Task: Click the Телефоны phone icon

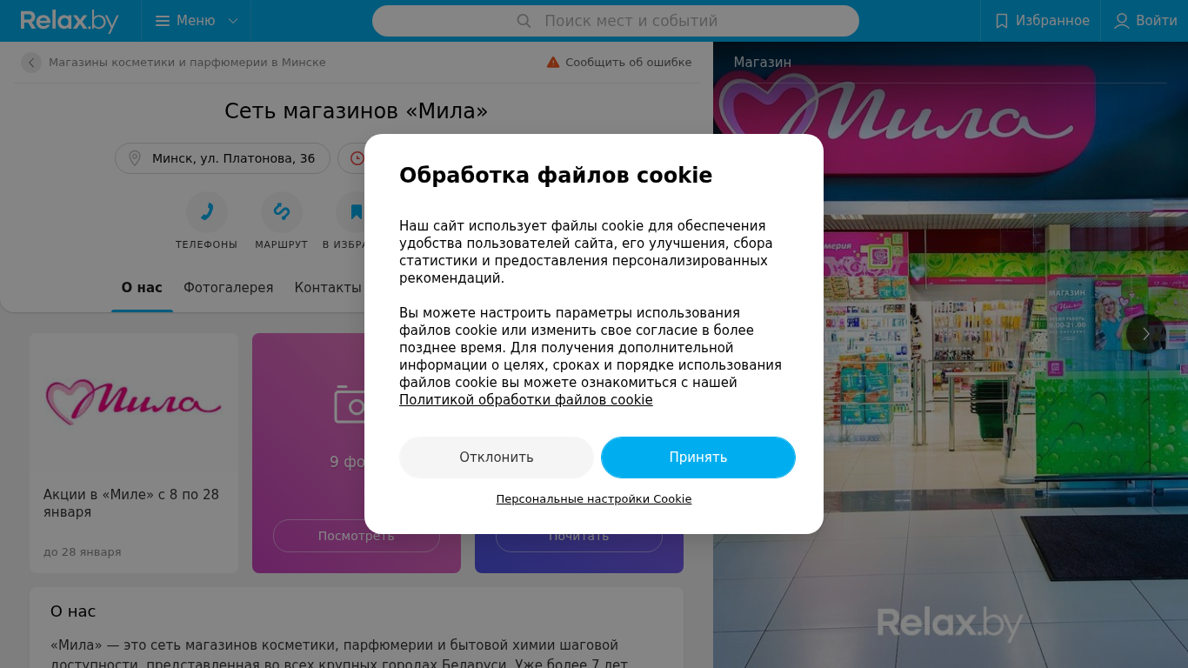Action: (207, 211)
